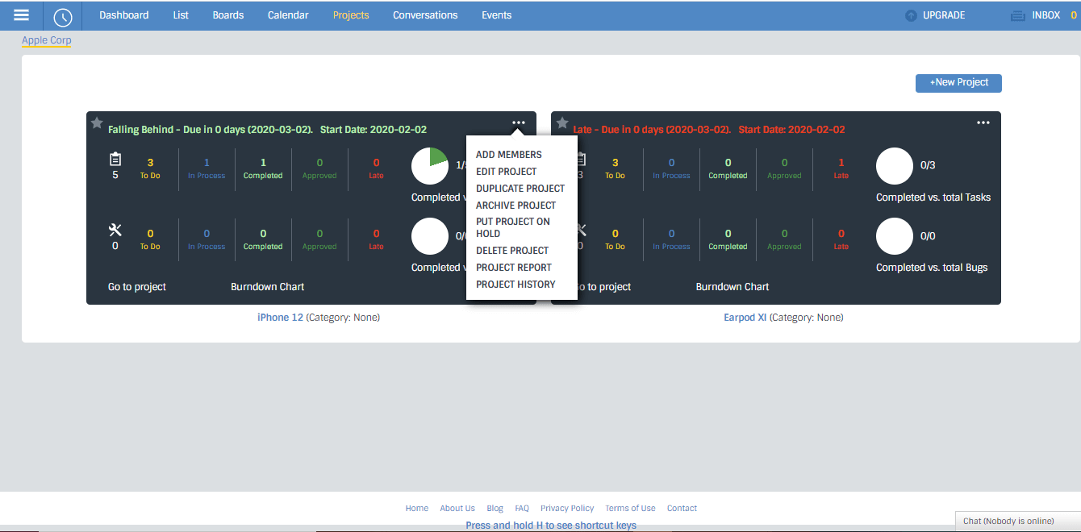Open the iPhone 12 project title link
The height and width of the screenshot is (532, 1081).
(x=280, y=318)
